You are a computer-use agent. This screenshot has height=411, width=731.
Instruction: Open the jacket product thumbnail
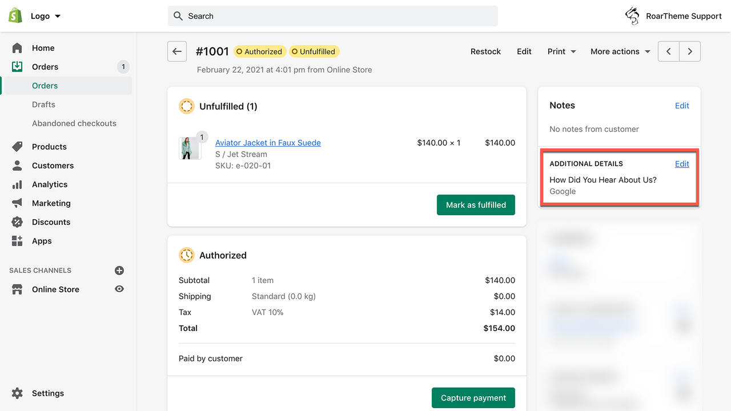[x=190, y=148]
